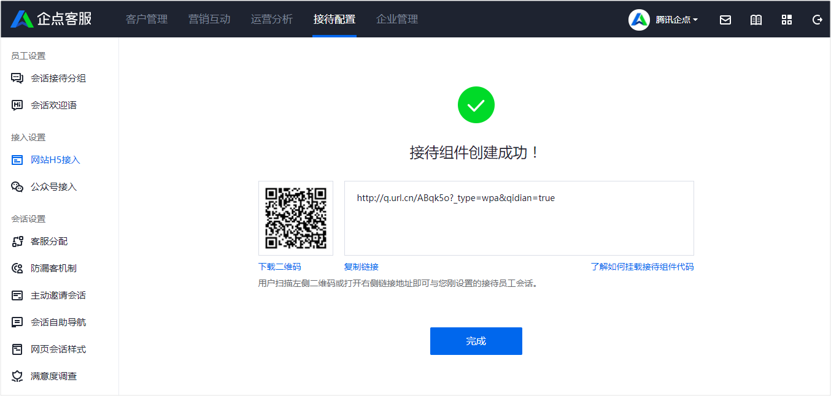Click the 满意度调查 icon
This screenshot has width=831, height=396.
coord(17,376)
